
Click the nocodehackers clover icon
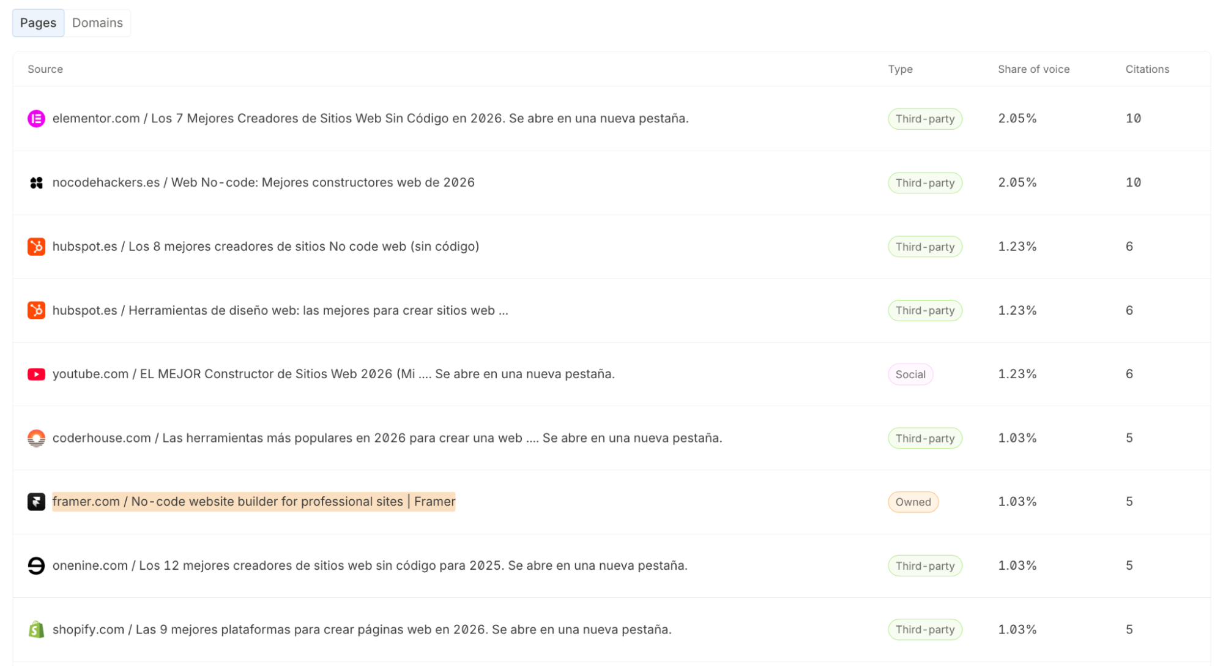coord(36,182)
